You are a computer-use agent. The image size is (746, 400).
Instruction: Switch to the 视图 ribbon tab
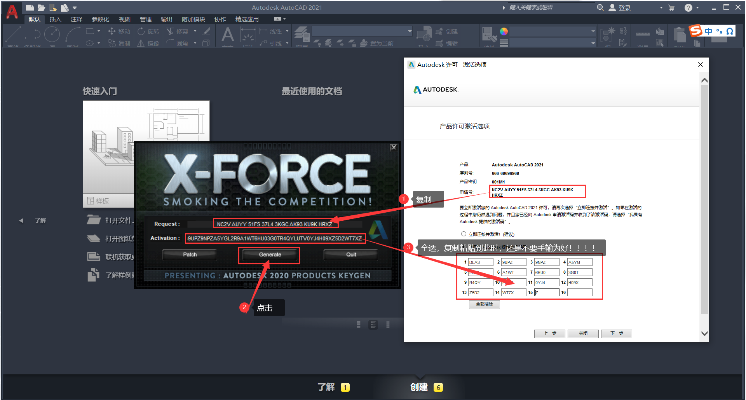pyautogui.click(x=124, y=19)
